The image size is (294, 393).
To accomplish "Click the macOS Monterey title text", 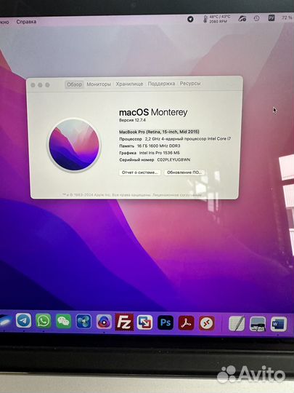I will [153, 112].
